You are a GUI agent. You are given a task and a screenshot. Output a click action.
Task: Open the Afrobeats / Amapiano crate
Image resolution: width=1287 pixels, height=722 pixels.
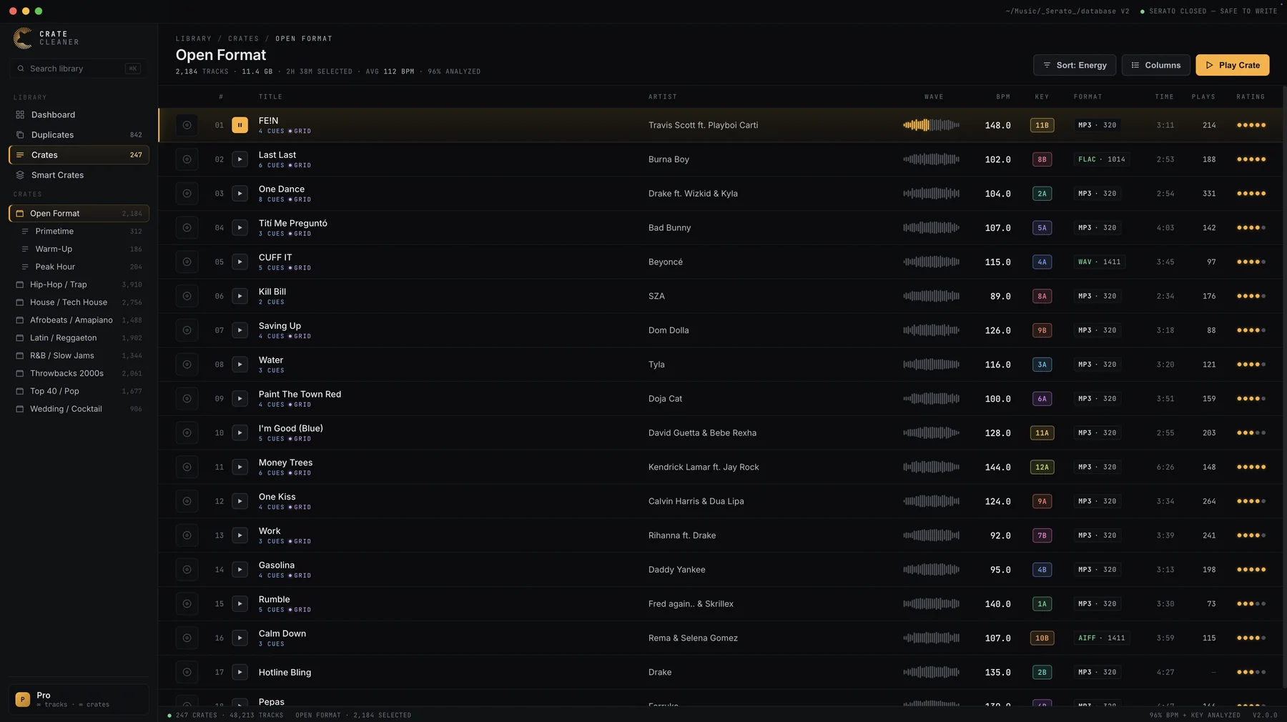pyautogui.click(x=79, y=320)
